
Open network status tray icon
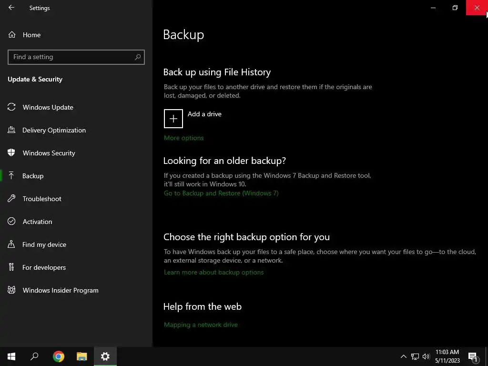[x=415, y=356]
